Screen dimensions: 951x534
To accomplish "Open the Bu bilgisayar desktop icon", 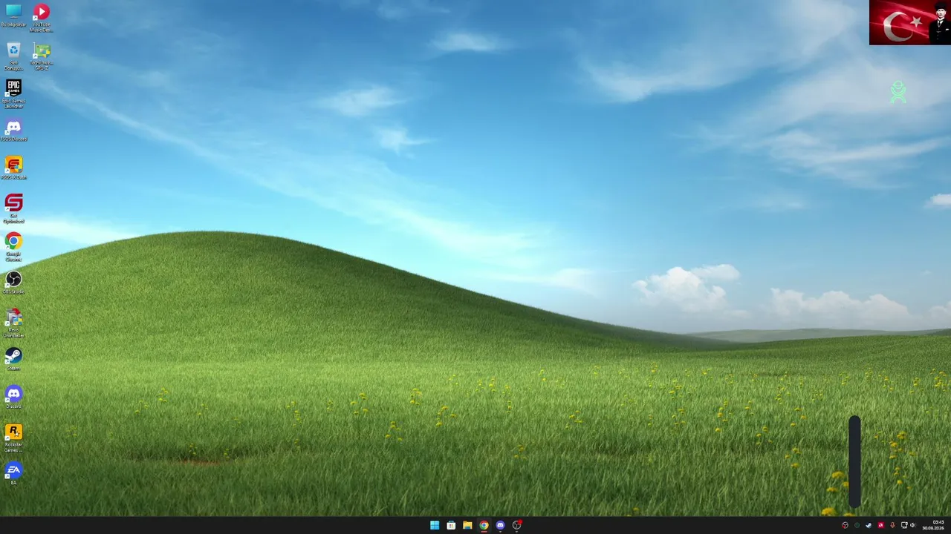I will [x=13, y=15].
